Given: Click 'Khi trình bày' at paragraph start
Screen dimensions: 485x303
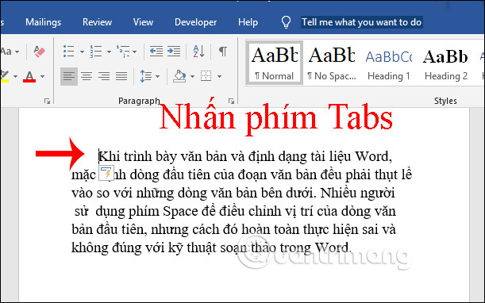Looking at the screenshot, I should [138, 156].
